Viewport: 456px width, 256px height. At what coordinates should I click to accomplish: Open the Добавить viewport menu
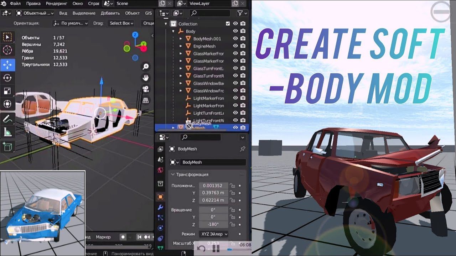[110, 13]
